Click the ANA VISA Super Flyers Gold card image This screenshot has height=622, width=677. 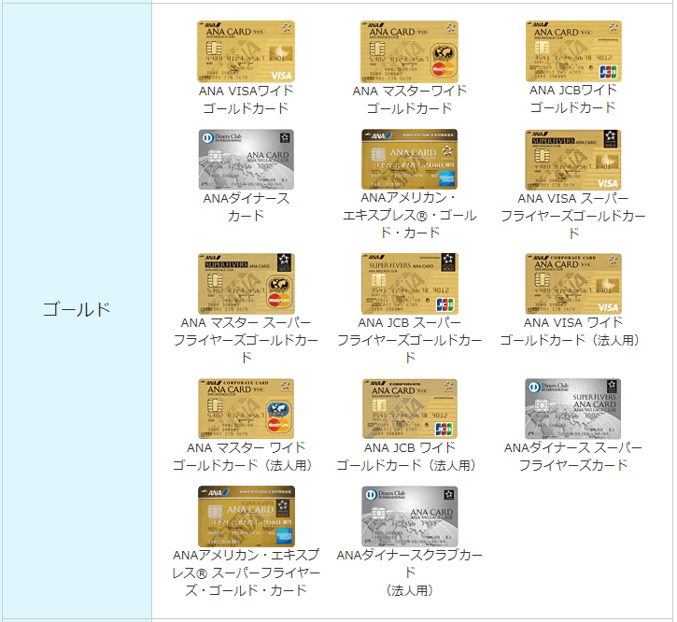pos(572,160)
